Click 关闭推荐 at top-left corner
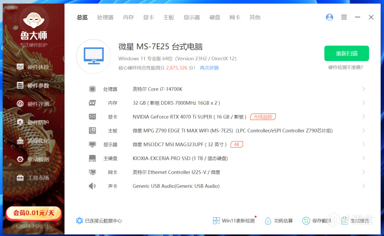The height and width of the screenshot is (236, 384). [x=11, y=8]
